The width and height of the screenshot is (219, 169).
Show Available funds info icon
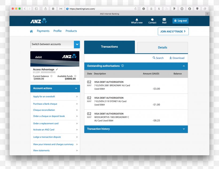click(75, 76)
